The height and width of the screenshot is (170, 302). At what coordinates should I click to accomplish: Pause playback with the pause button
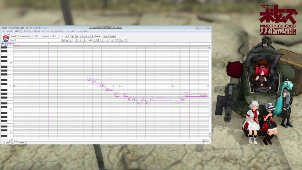point(80,40)
